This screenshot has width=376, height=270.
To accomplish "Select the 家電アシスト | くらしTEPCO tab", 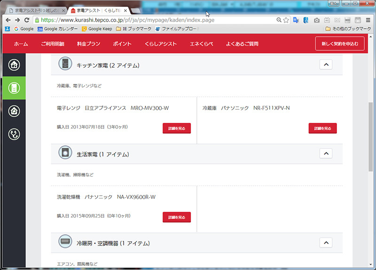I will [98, 10].
